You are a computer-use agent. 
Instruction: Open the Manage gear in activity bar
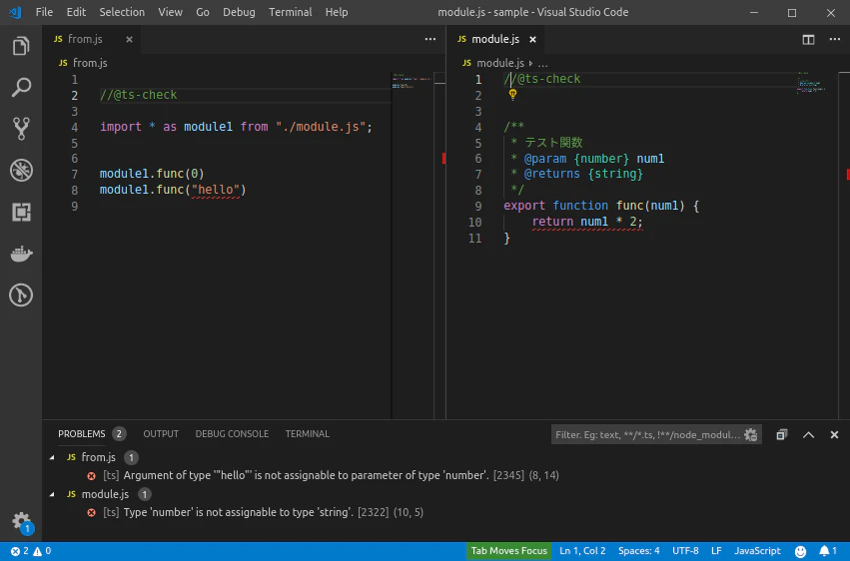click(21, 522)
